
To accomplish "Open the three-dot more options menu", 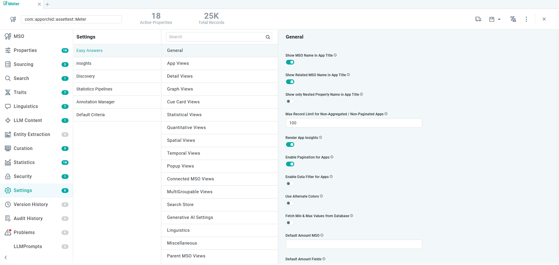I will tap(526, 19).
